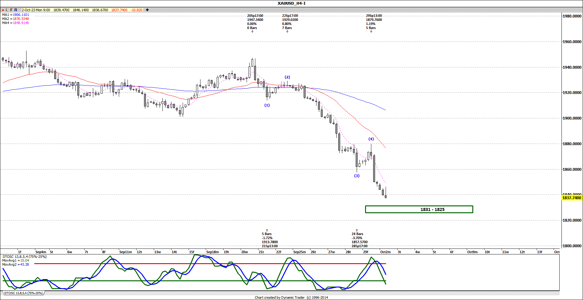Click the DTOSC 13,8,5,4 (75%-25%) indicator label

[24, 257]
